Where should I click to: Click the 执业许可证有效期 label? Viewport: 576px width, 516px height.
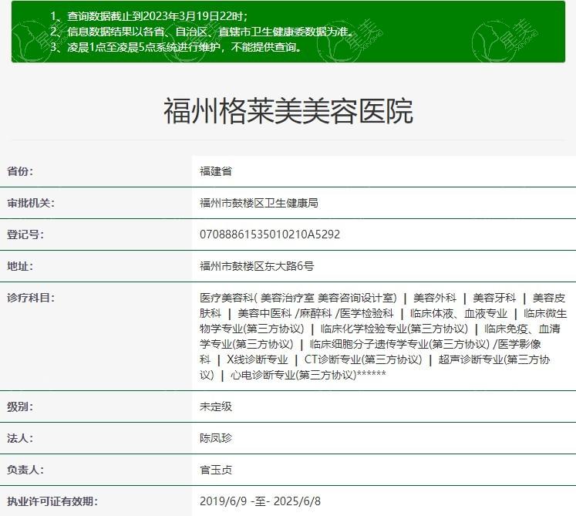click(52, 501)
